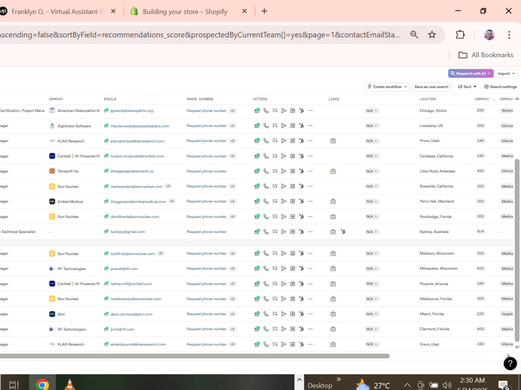The height and width of the screenshot is (390, 521).
Task: Switch to the Franklyn O. - Virtual Assistant tab
Action: [x=57, y=11]
